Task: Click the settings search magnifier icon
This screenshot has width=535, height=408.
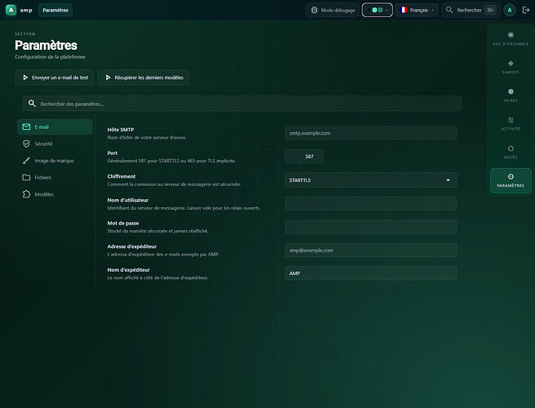Action: point(32,104)
